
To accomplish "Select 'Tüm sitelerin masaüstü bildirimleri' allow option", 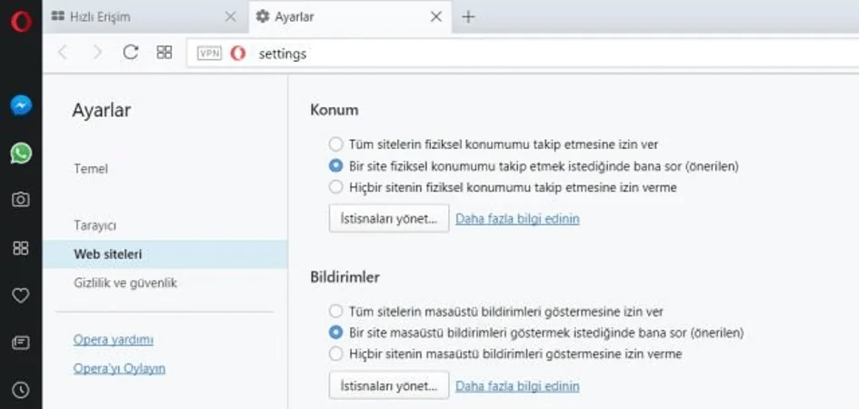I will pyautogui.click(x=336, y=311).
